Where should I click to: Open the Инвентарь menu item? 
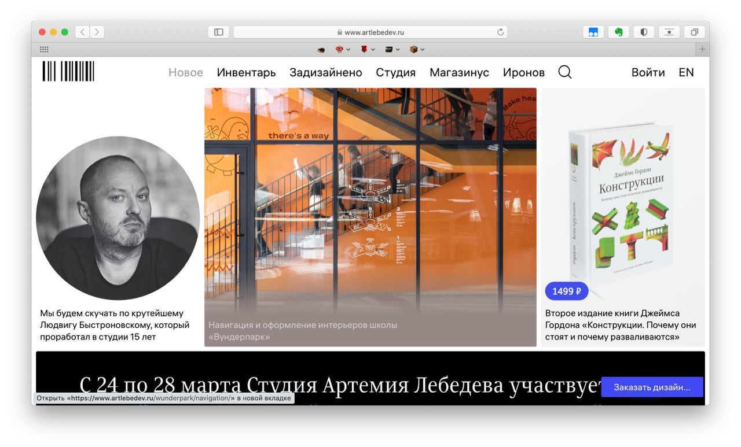coord(246,72)
